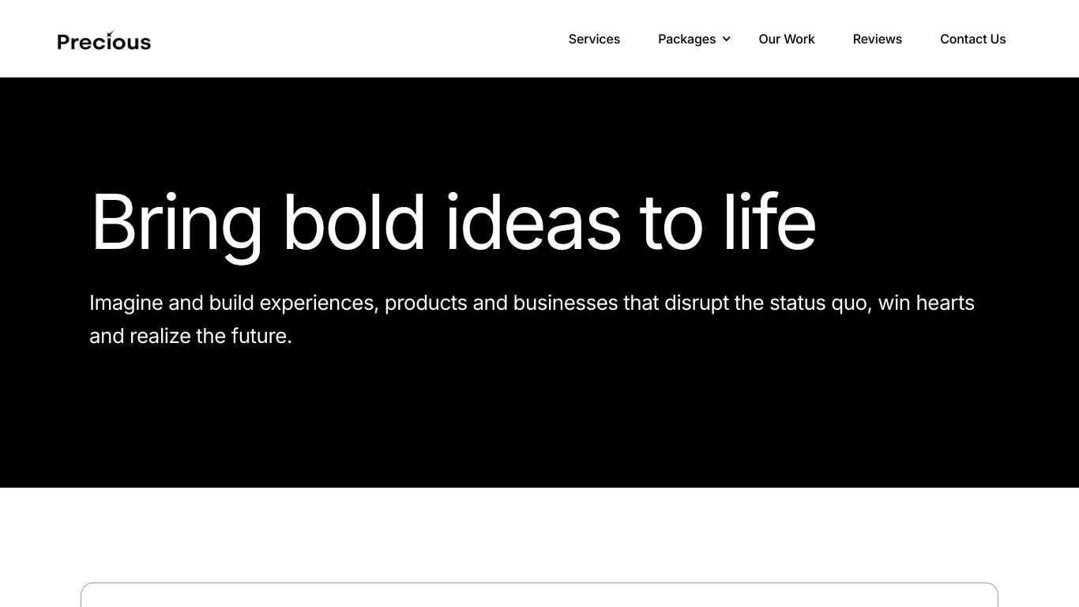Click the checkmark accent above the logo's letter i
The height and width of the screenshot is (607, 1079).
click(111, 33)
